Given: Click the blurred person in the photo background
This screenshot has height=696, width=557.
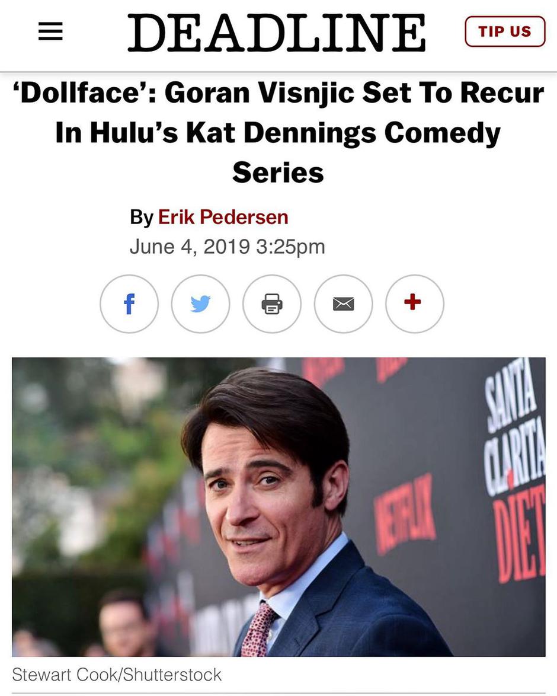Looking at the screenshot, I should pos(122,624).
